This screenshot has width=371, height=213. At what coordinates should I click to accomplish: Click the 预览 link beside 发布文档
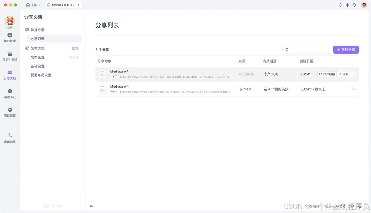pos(75,48)
